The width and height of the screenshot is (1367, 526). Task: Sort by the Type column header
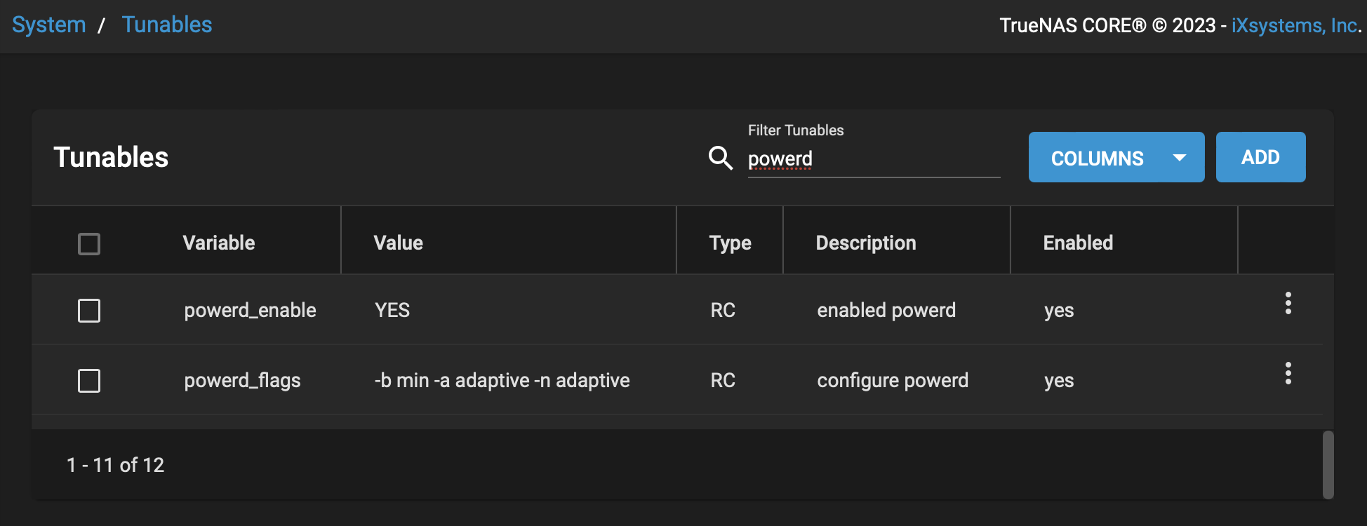pos(730,243)
